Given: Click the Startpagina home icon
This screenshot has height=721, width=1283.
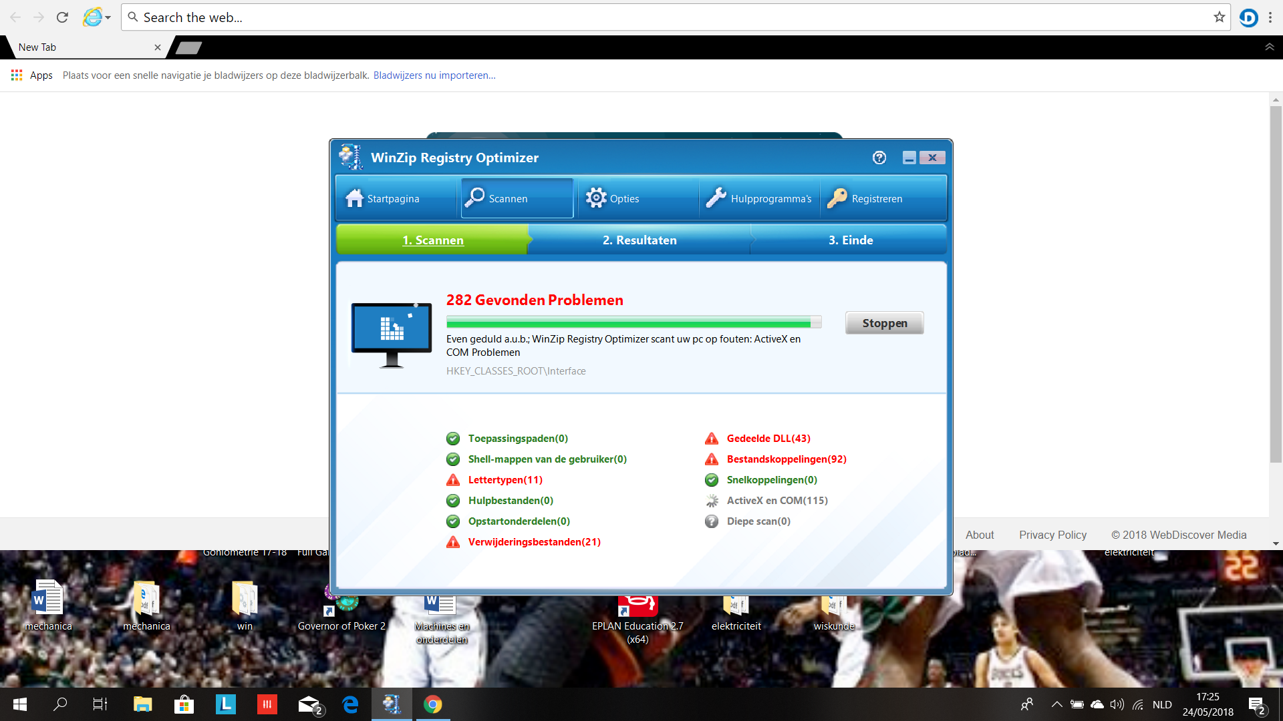Looking at the screenshot, I should click(355, 198).
